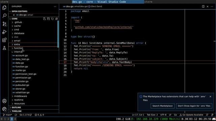Select the dev.go editor tab
The width and height of the screenshot is (216, 121).
68,6
